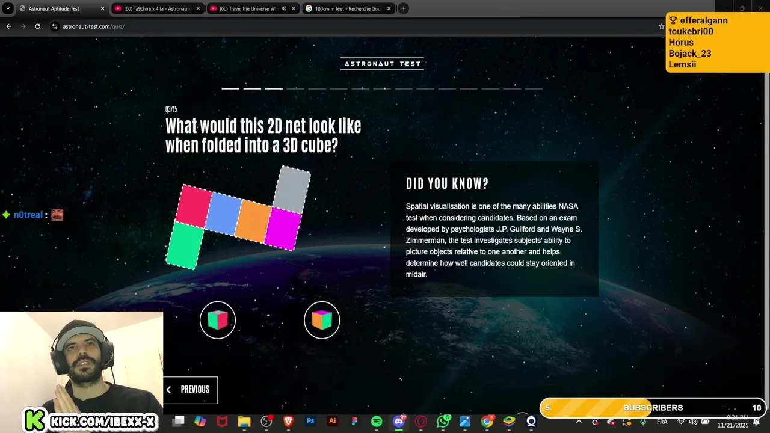Open the volume control in tray

693,422
